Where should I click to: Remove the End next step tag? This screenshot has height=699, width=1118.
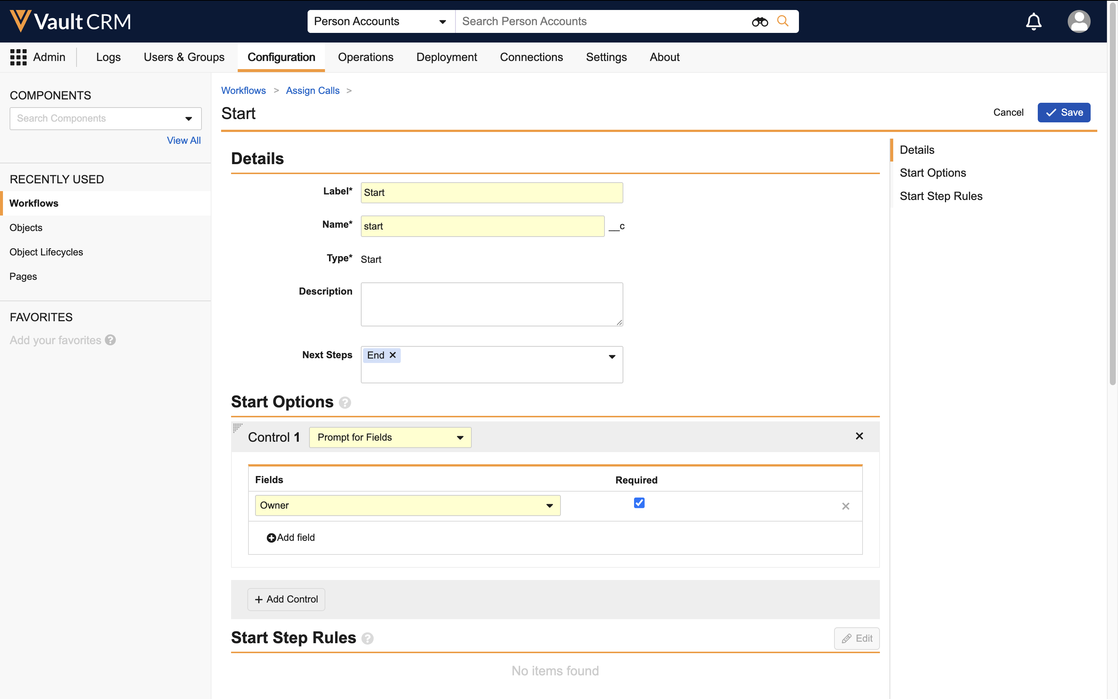393,355
